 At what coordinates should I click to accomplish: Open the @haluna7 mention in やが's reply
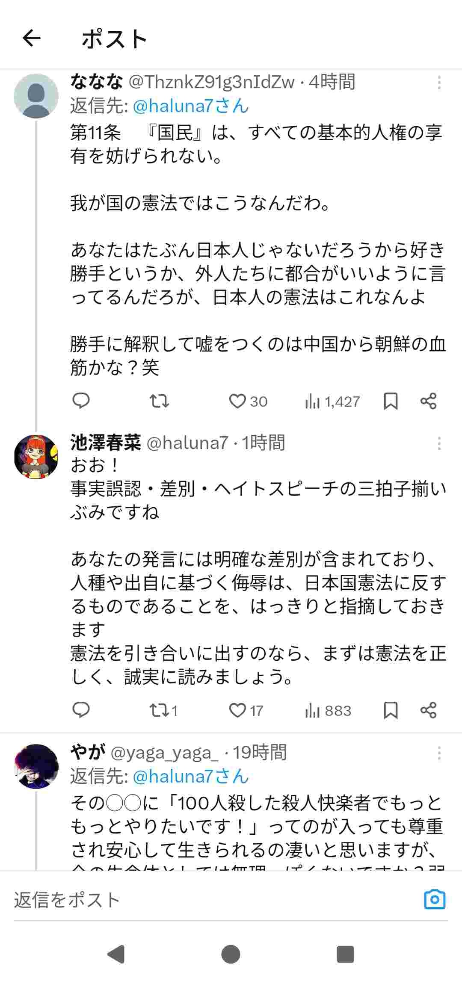(x=190, y=776)
